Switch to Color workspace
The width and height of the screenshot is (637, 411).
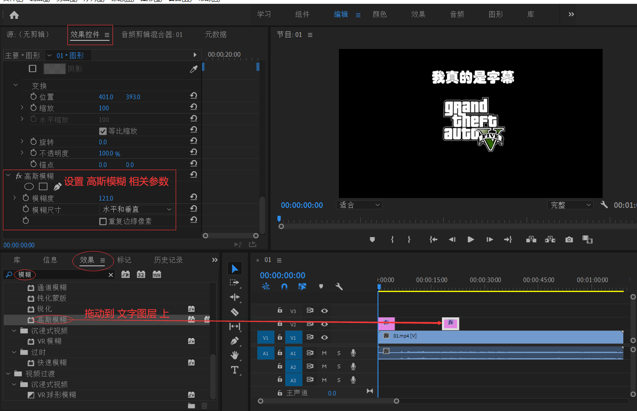(380, 15)
